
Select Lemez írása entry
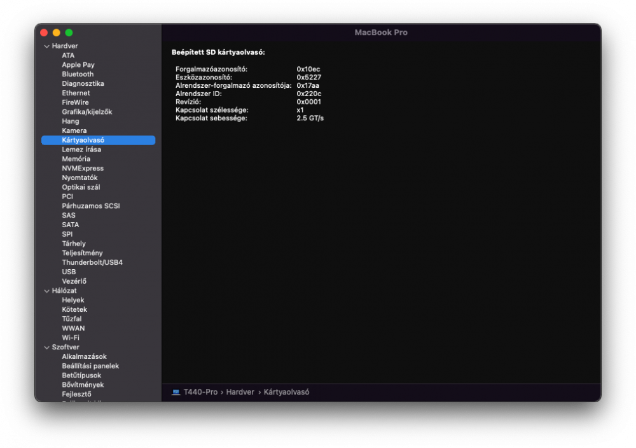[81, 150]
